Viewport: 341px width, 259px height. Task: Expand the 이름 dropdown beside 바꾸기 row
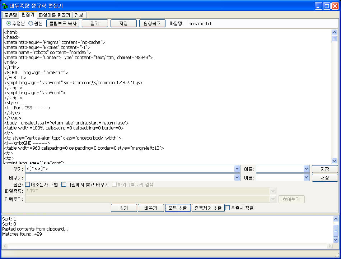[x=307, y=177]
